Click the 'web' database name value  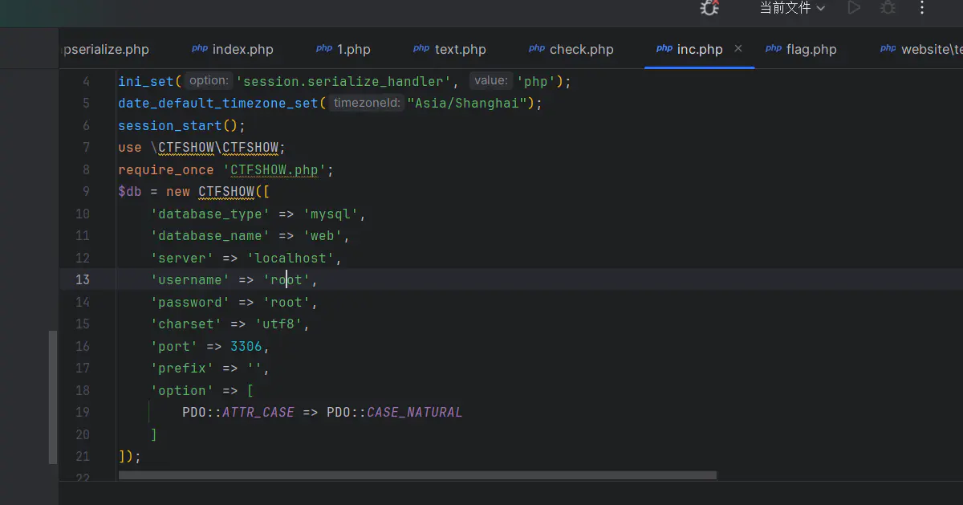pos(323,236)
